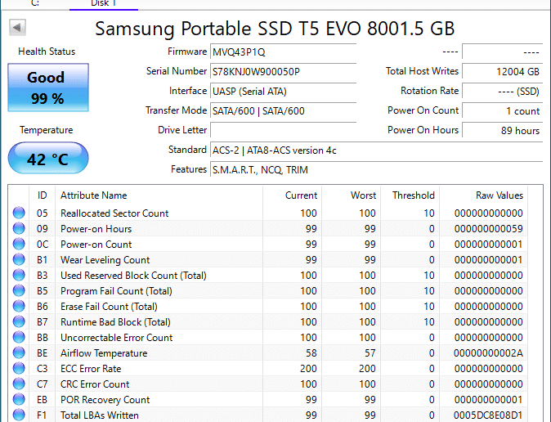The image size is (551, 422).
Task: Click Total Host Writes value 12004 GB
Action: [x=503, y=72]
